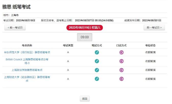Click pencil icon for 华东师范大学 row
This screenshot has width=172, height=104.
coord(97,52)
